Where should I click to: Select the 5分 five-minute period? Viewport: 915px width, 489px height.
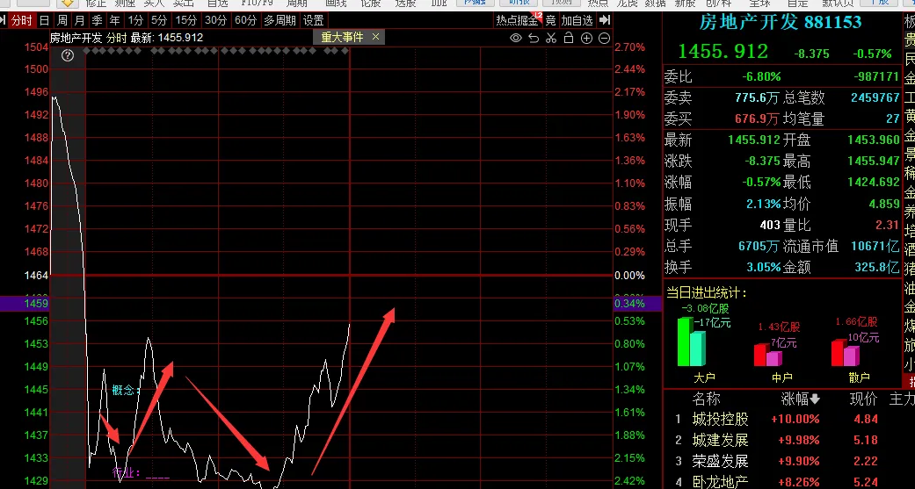click(x=159, y=21)
